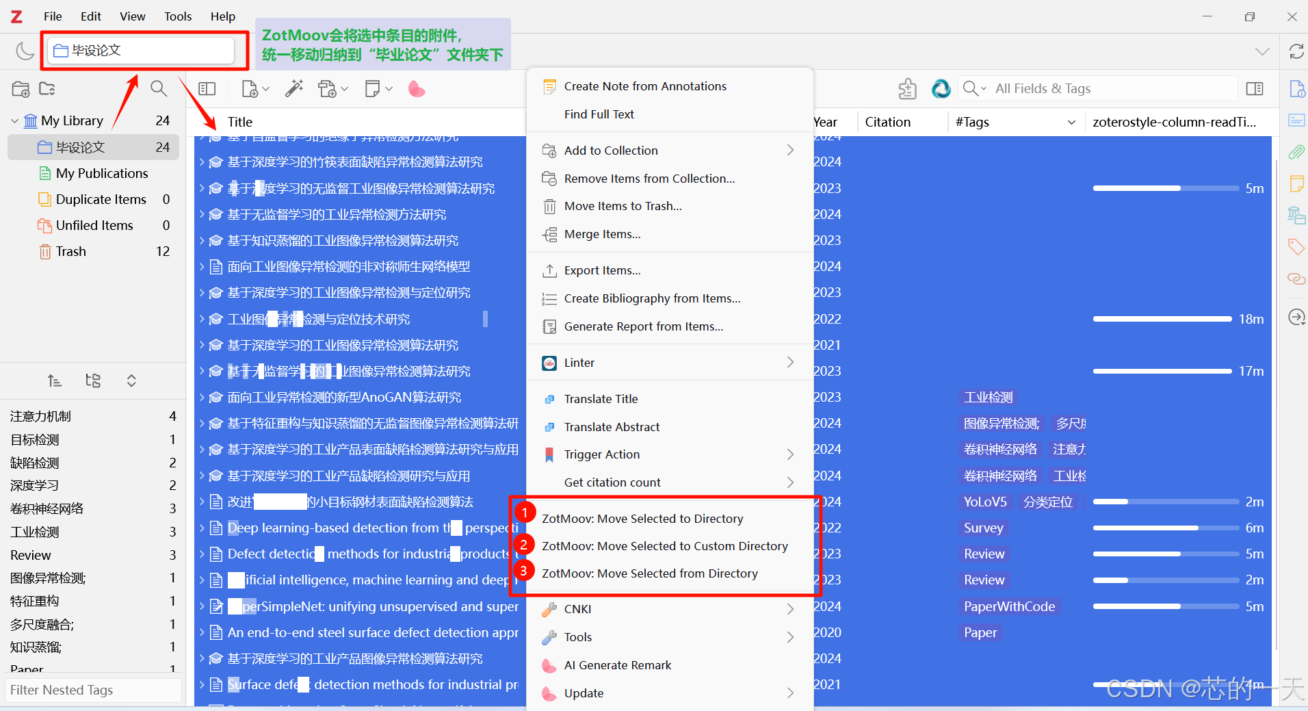Open the Tags section icon in sidebar
The width and height of the screenshot is (1308, 711).
[x=1296, y=246]
